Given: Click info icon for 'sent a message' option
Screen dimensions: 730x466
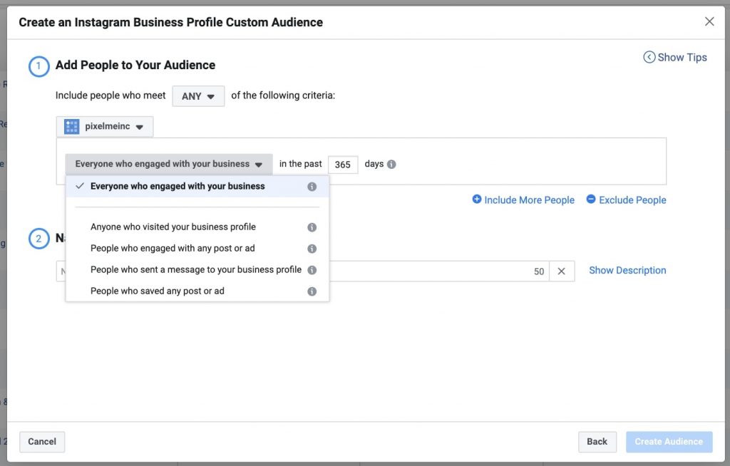Looking at the screenshot, I should pyautogui.click(x=312, y=270).
